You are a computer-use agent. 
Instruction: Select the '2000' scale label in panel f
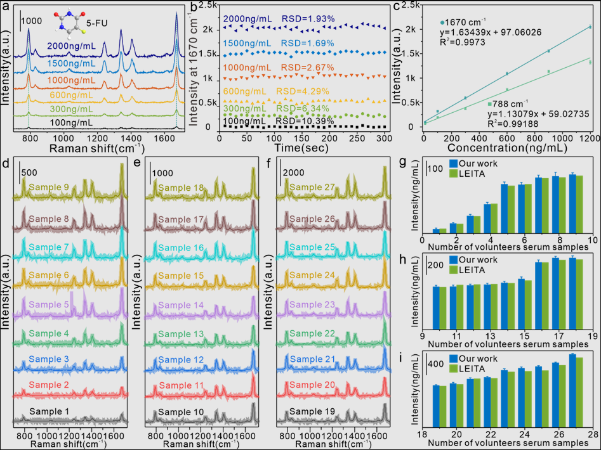(293, 172)
